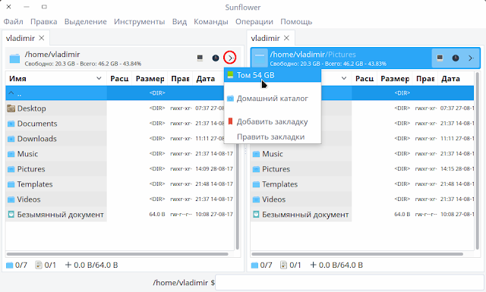This screenshot has height=292, width=486.
Task: Select Pictures folder in right panel
Action: pos(362,169)
